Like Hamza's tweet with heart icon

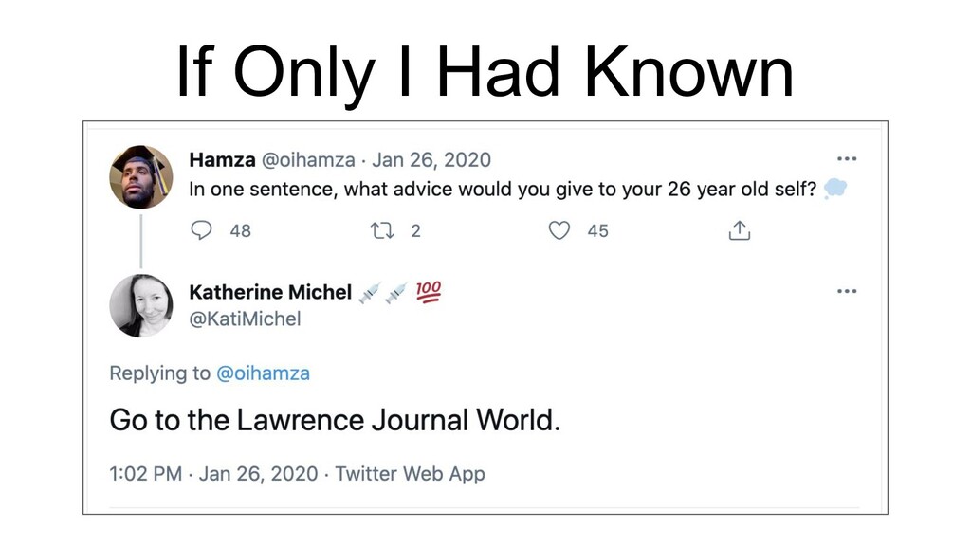tap(559, 230)
